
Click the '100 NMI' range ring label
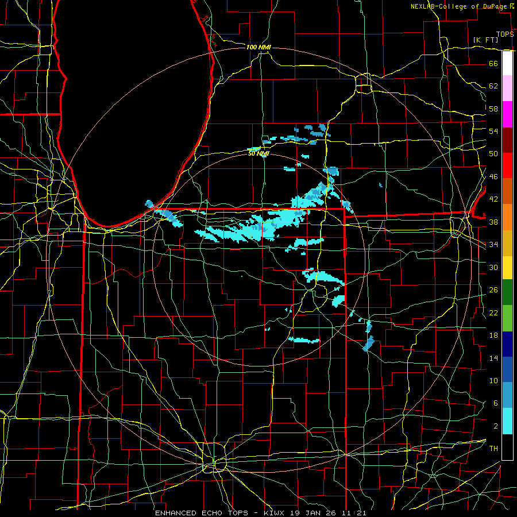coord(258,47)
